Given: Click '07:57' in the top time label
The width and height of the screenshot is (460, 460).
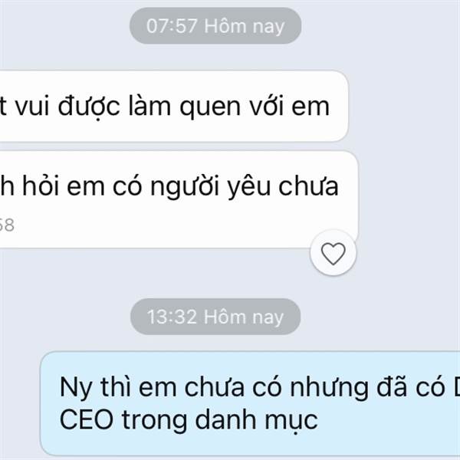Looking at the screenshot, I should (x=172, y=26).
